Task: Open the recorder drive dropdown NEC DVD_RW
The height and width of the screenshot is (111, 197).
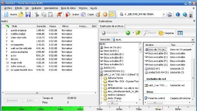Action: (x=164, y=14)
